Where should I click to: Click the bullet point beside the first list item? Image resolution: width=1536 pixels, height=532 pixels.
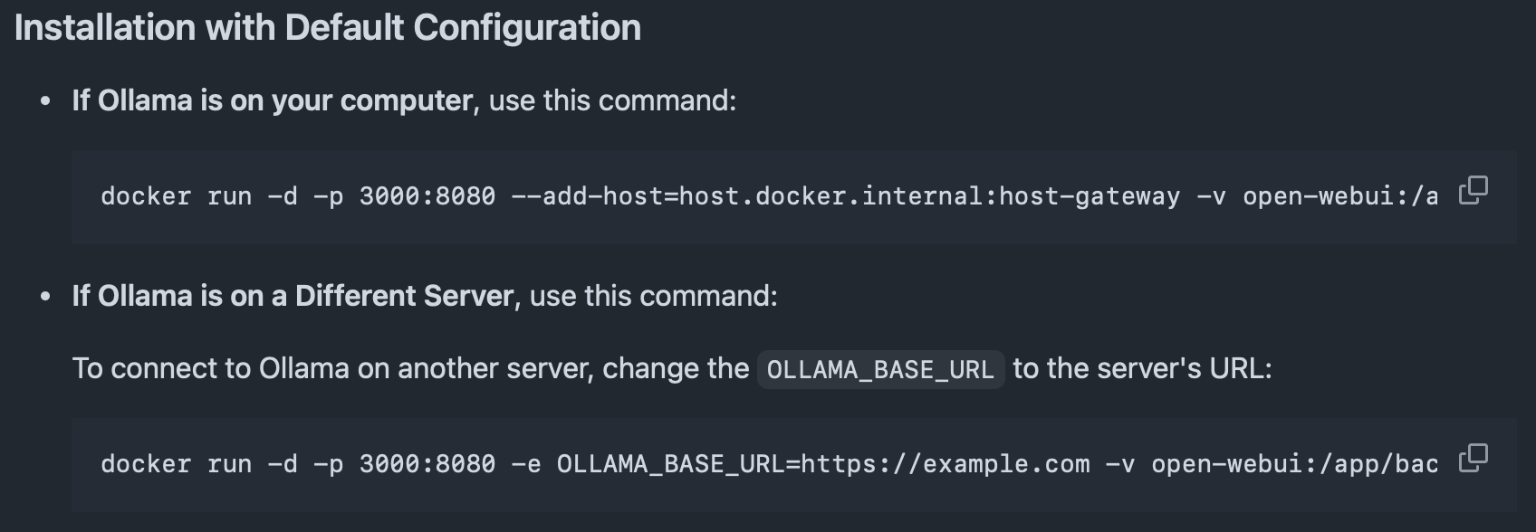(44, 100)
